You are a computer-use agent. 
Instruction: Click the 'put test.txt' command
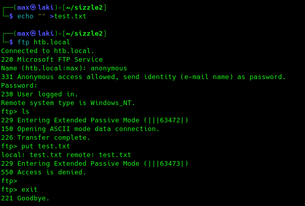point(45,146)
